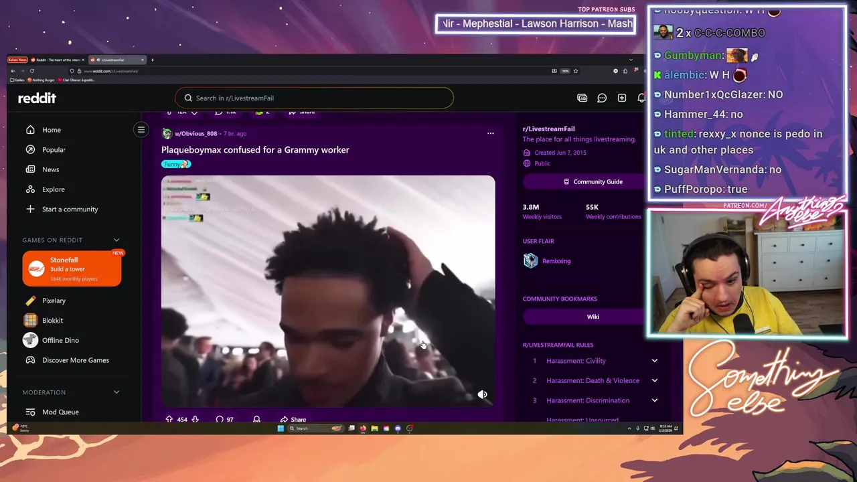
Task: Focus the Search in r/LivestreamFail field
Action: (x=315, y=98)
